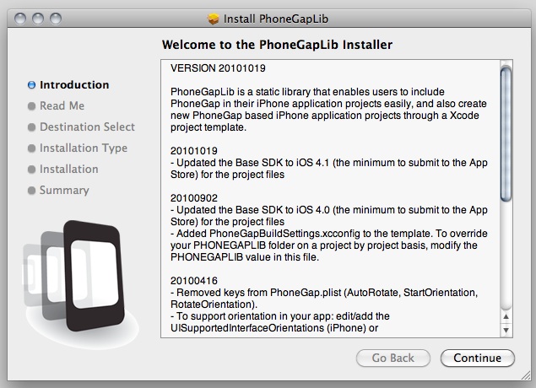Image resolution: width=536 pixels, height=388 pixels.
Task: Click the scroll up arrow
Action: coord(506,316)
